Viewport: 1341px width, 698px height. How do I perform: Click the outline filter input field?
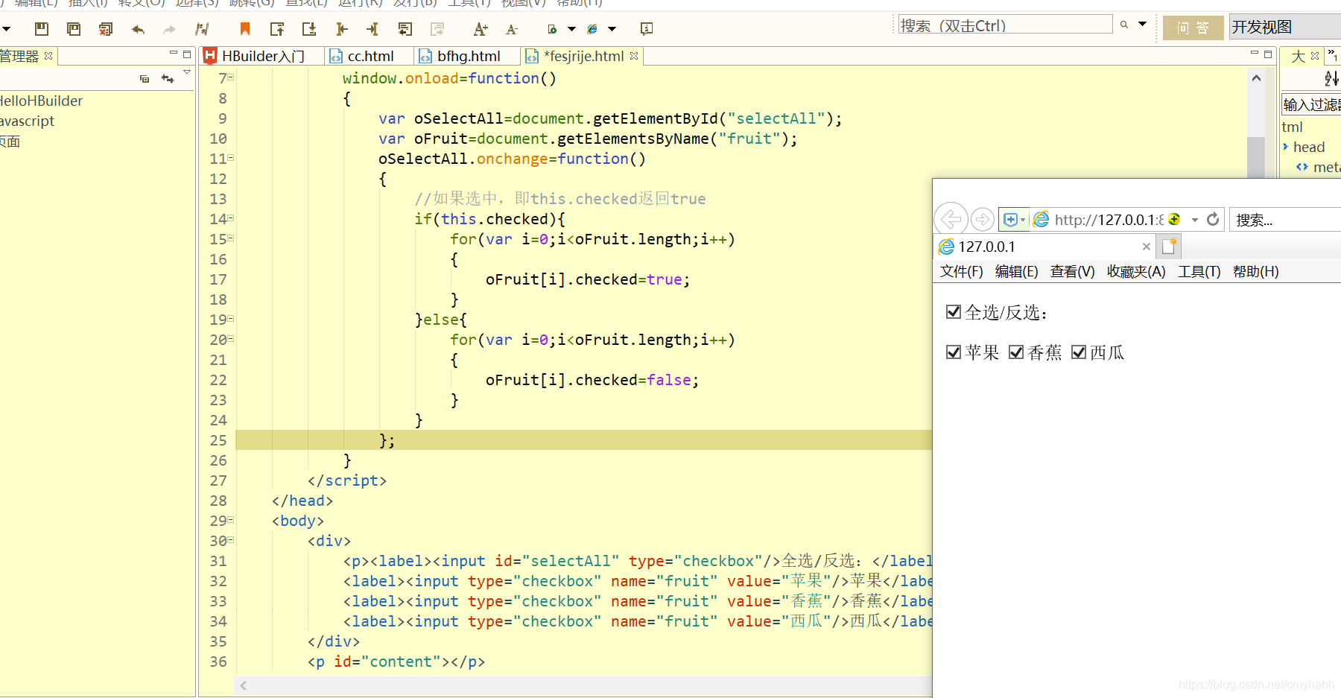(x=1311, y=104)
